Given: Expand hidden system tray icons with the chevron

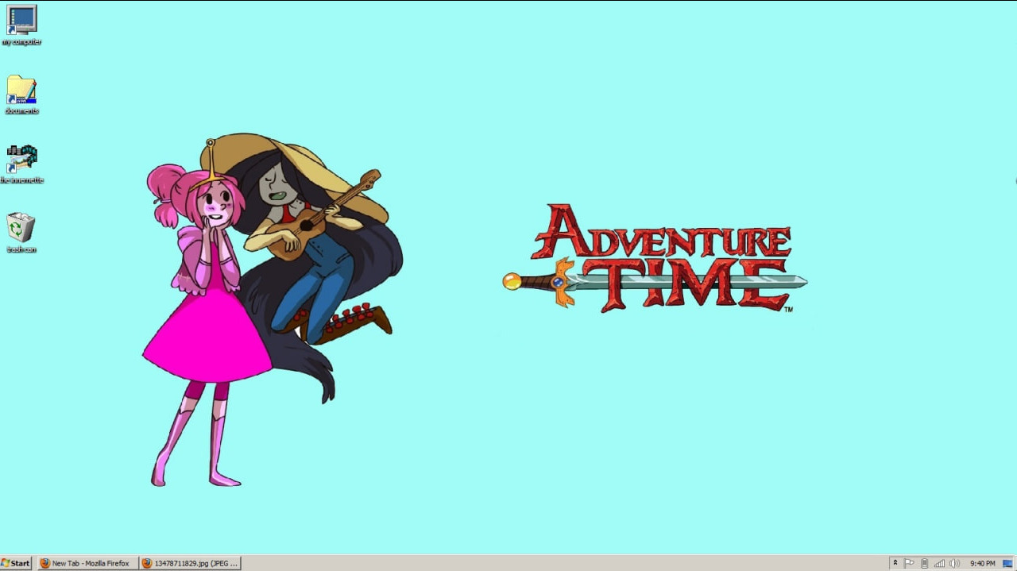Looking at the screenshot, I should pyautogui.click(x=895, y=563).
